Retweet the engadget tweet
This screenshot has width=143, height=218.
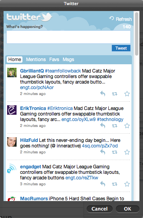click(115, 184)
